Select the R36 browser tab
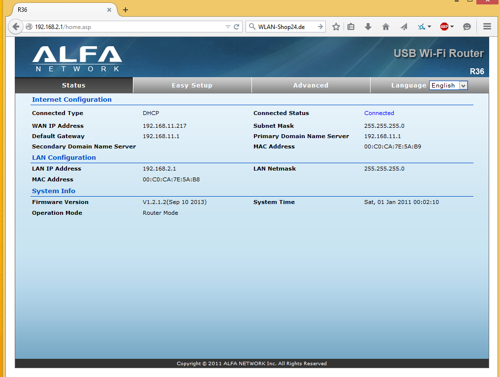 [64, 10]
